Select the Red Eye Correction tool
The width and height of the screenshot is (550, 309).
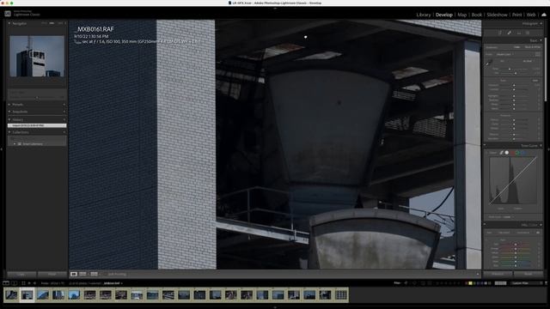pyautogui.click(x=519, y=33)
